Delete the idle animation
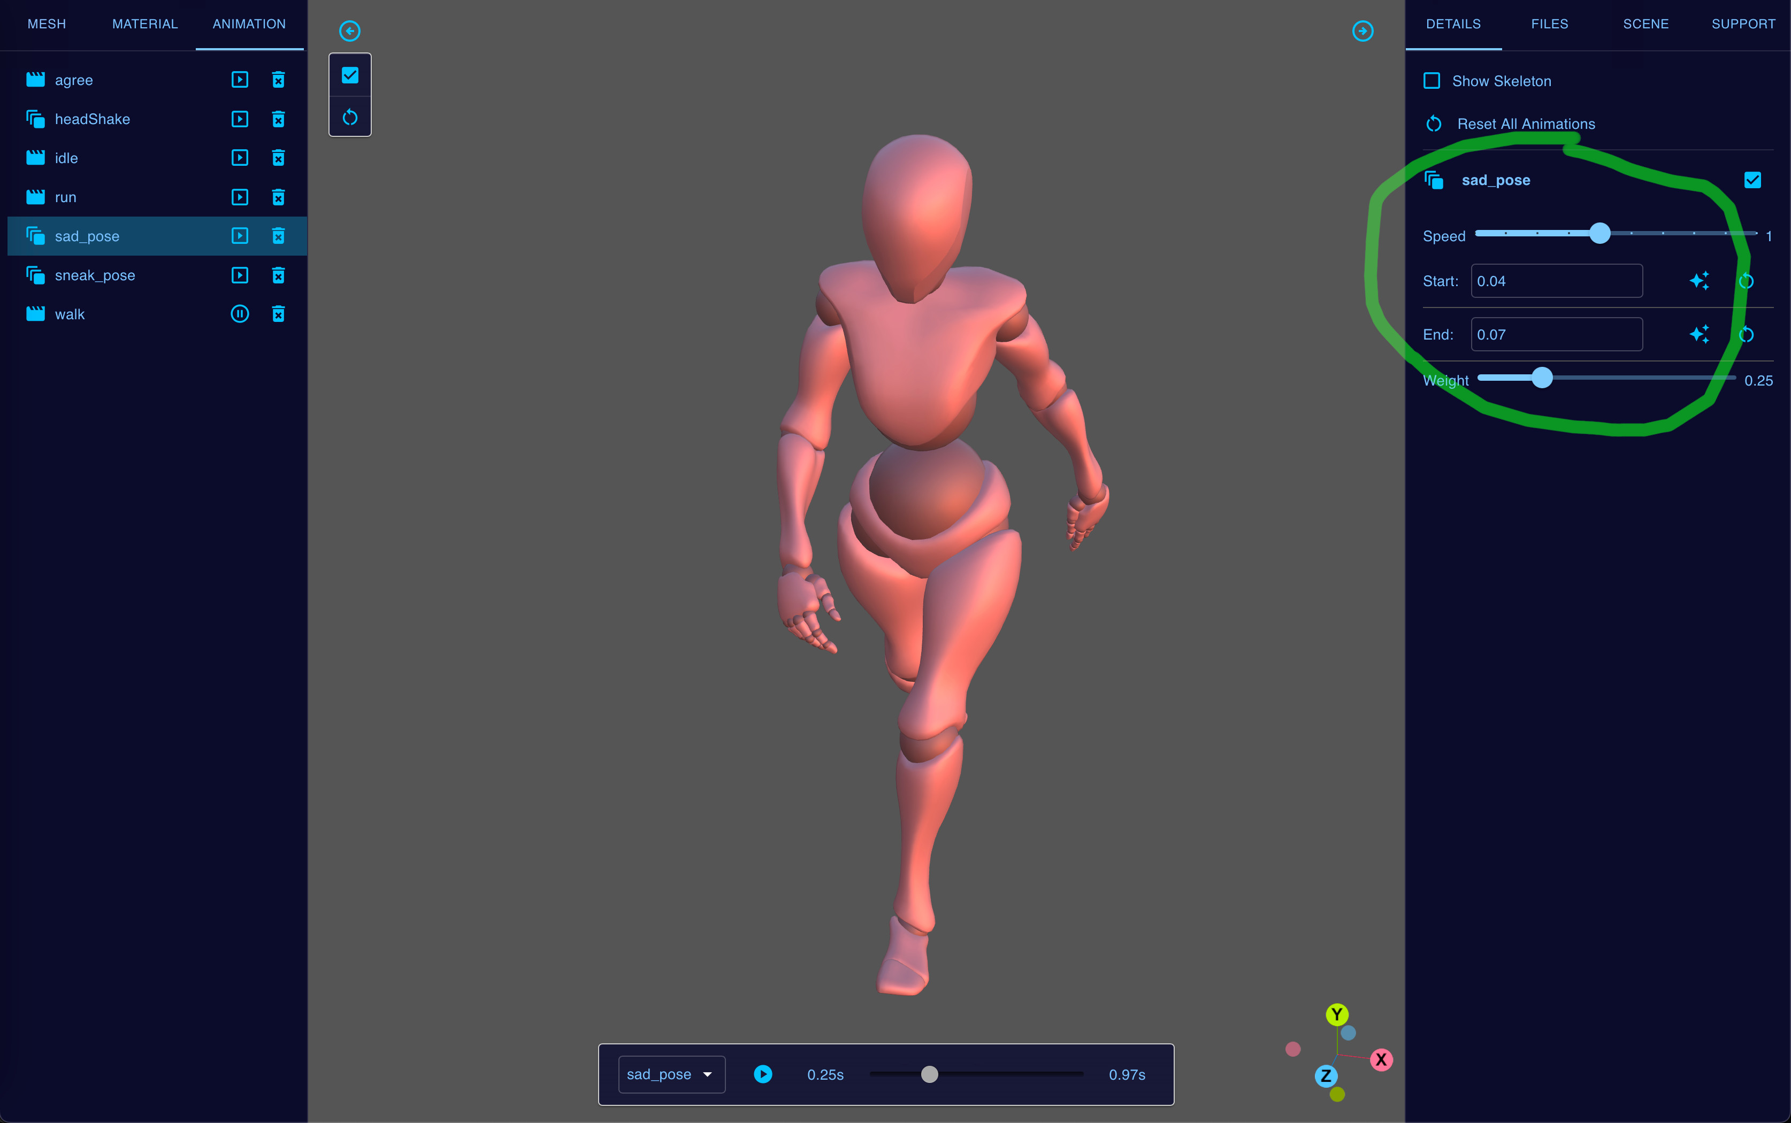The height and width of the screenshot is (1123, 1791). [x=278, y=157]
